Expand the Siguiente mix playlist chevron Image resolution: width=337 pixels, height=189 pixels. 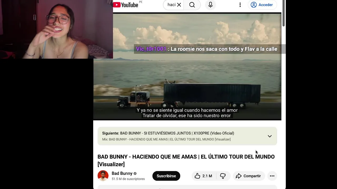270,136
